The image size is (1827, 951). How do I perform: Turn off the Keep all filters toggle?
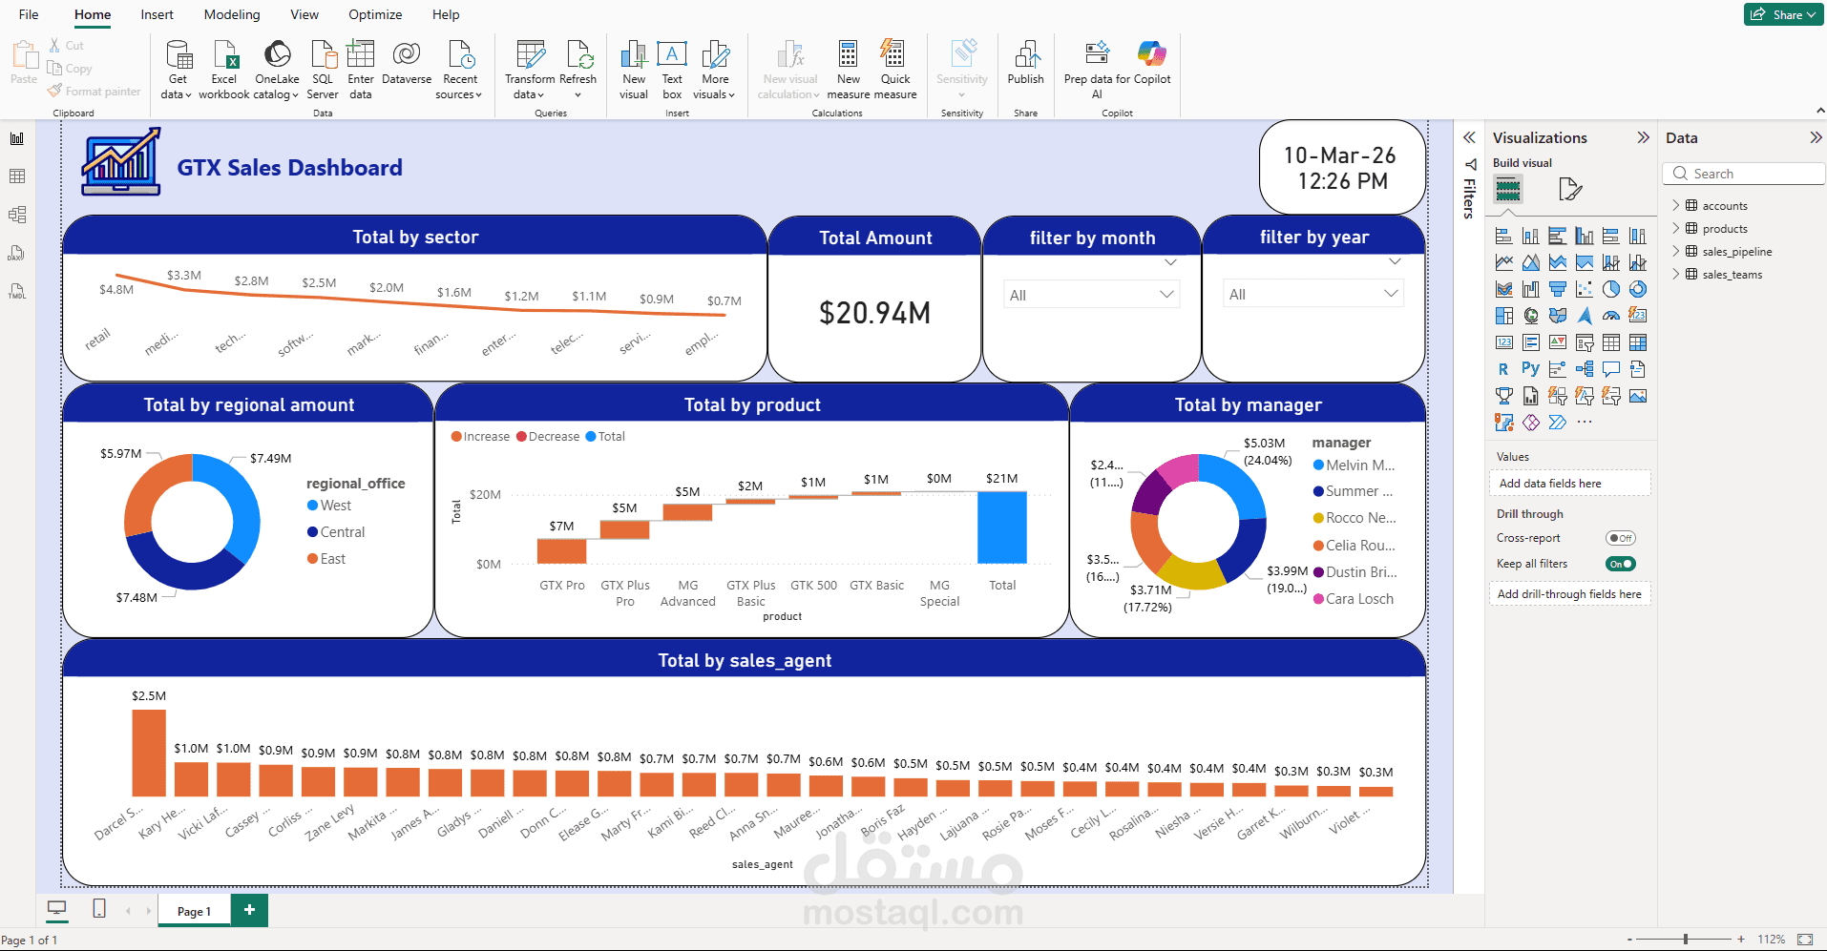[x=1619, y=564]
